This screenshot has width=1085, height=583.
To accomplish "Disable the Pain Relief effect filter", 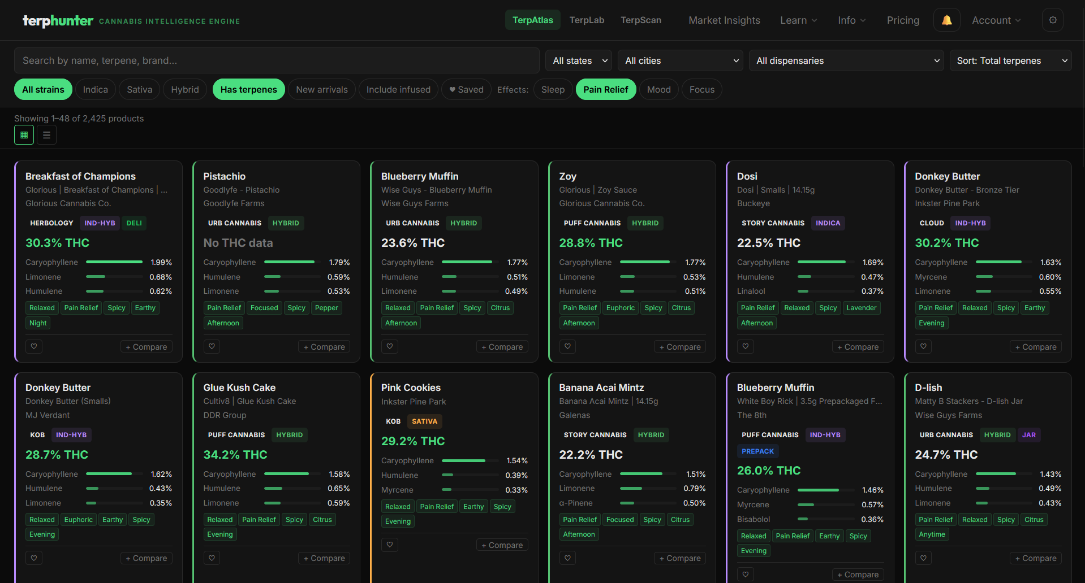I will click(x=605, y=89).
